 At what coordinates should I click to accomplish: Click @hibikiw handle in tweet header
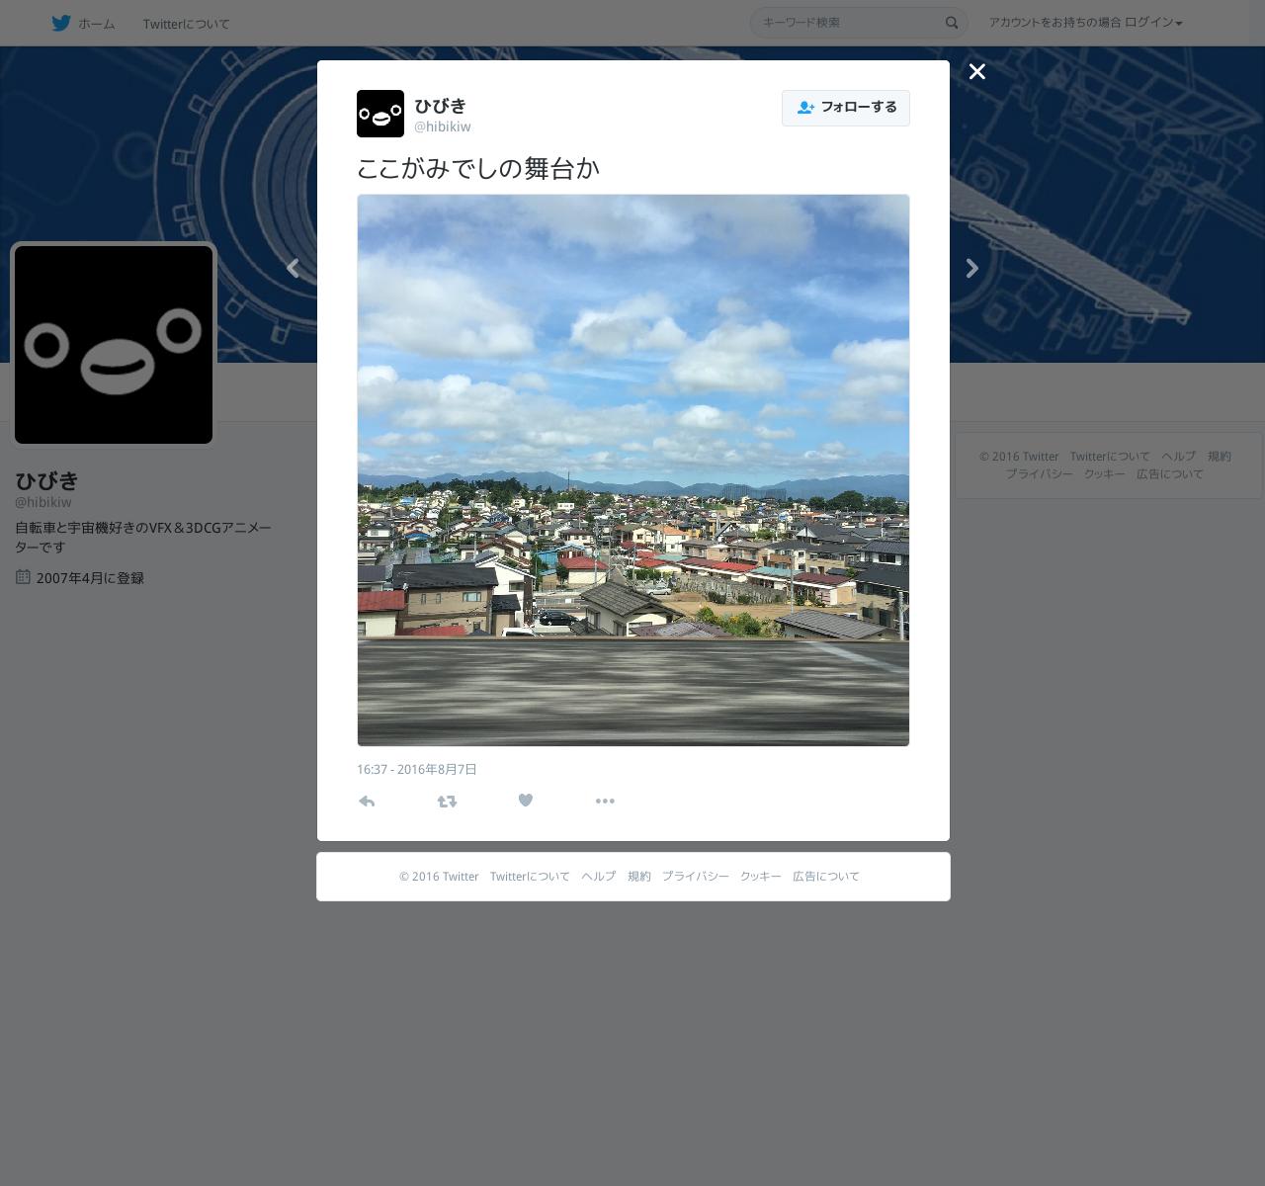pyautogui.click(x=443, y=127)
